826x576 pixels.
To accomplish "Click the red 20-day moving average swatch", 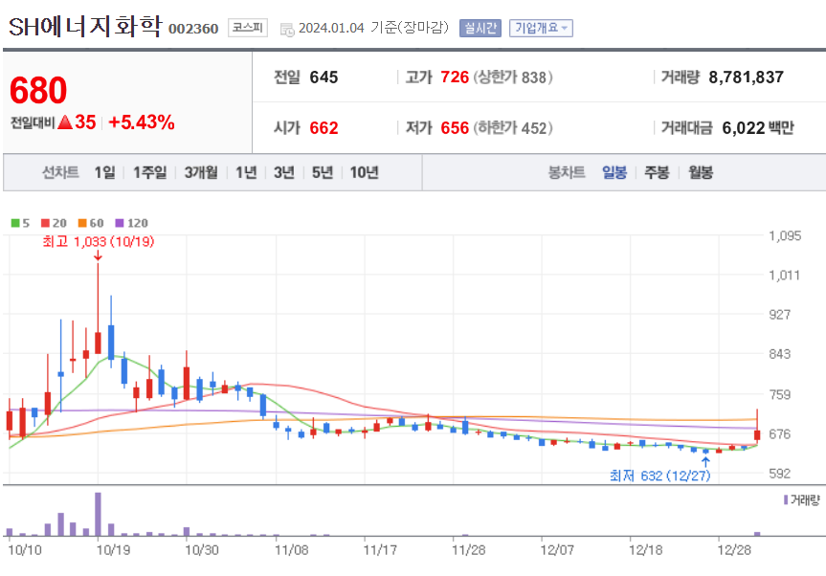I will 45,223.
